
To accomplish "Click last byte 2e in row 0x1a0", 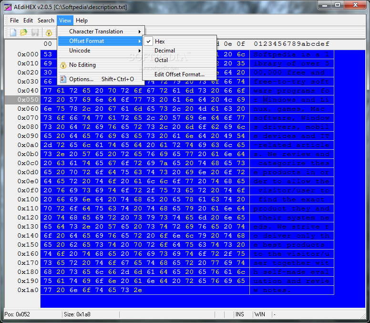I will pyautogui.click(x=138, y=290).
